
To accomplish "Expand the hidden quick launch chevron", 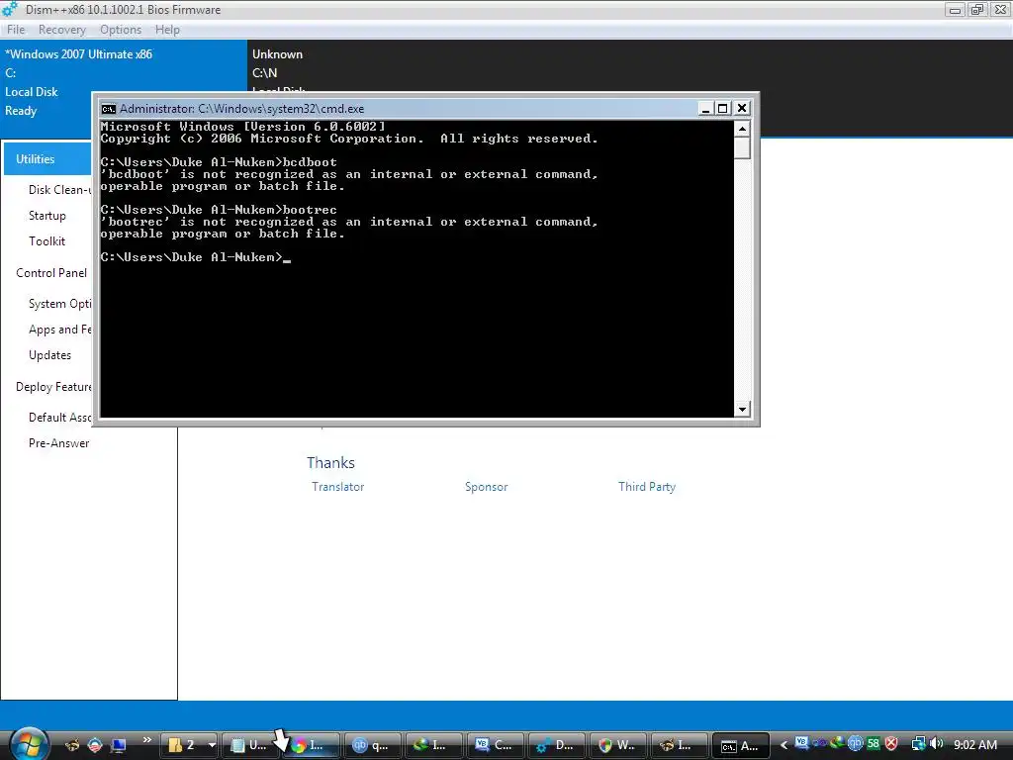I will 147,740.
